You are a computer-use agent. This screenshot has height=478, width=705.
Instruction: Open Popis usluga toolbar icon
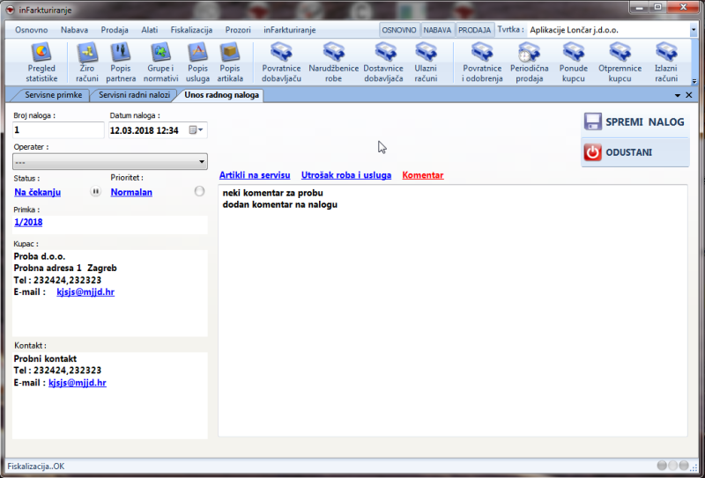coord(198,62)
